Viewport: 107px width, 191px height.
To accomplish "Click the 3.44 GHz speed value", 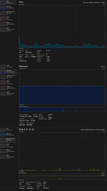I will [28, 52].
